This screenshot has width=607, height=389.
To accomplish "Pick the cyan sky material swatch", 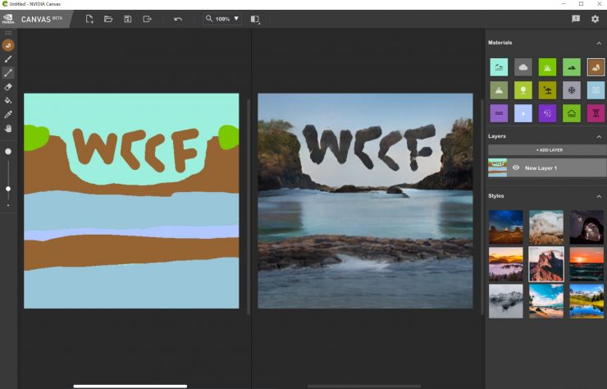I will coord(499,67).
